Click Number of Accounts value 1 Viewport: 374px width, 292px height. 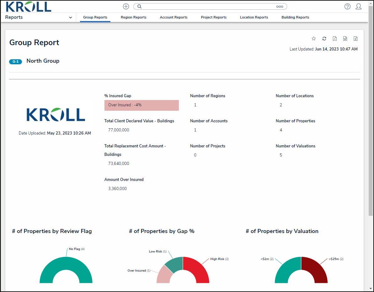point(195,130)
